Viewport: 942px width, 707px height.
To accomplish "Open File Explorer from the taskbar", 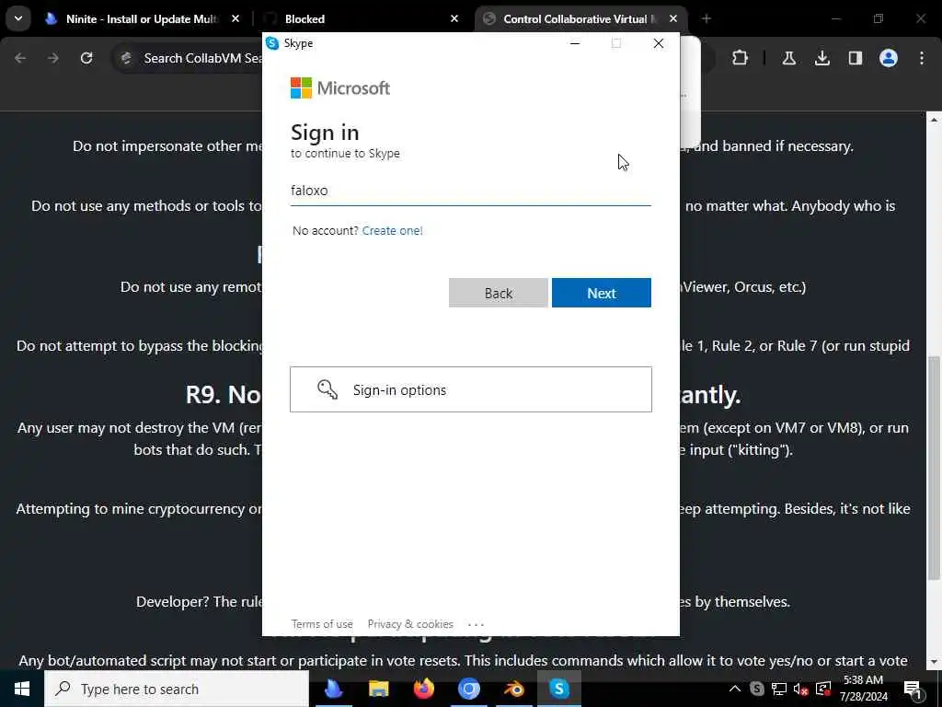I will tap(378, 689).
